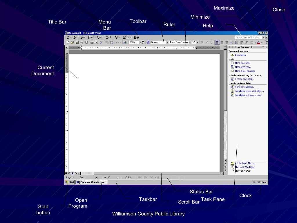Image resolution: width=297 pixels, height=223 pixels.
Task: Open the New Document task pane menu arrow
Action: (263, 47)
